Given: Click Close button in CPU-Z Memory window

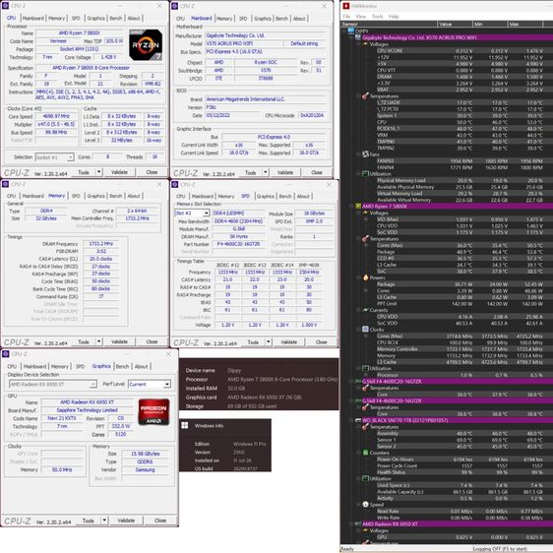Looking at the screenshot, I should 152,341.
